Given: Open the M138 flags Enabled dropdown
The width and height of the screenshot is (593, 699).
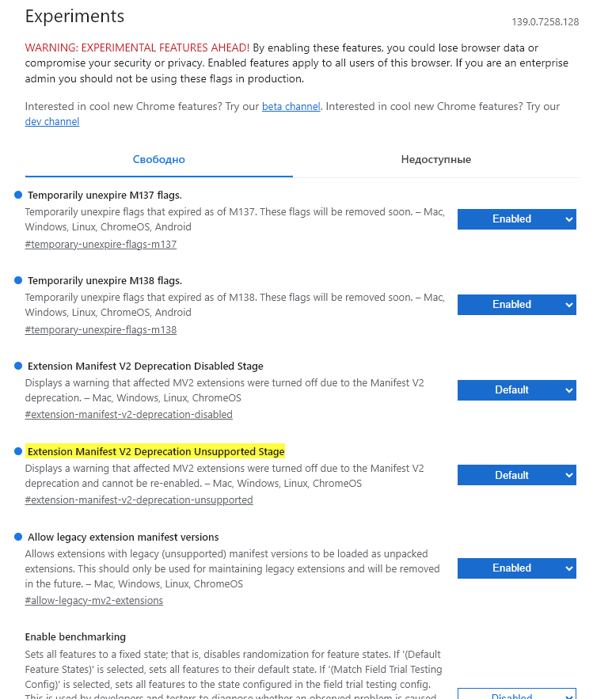Looking at the screenshot, I should 516,305.
